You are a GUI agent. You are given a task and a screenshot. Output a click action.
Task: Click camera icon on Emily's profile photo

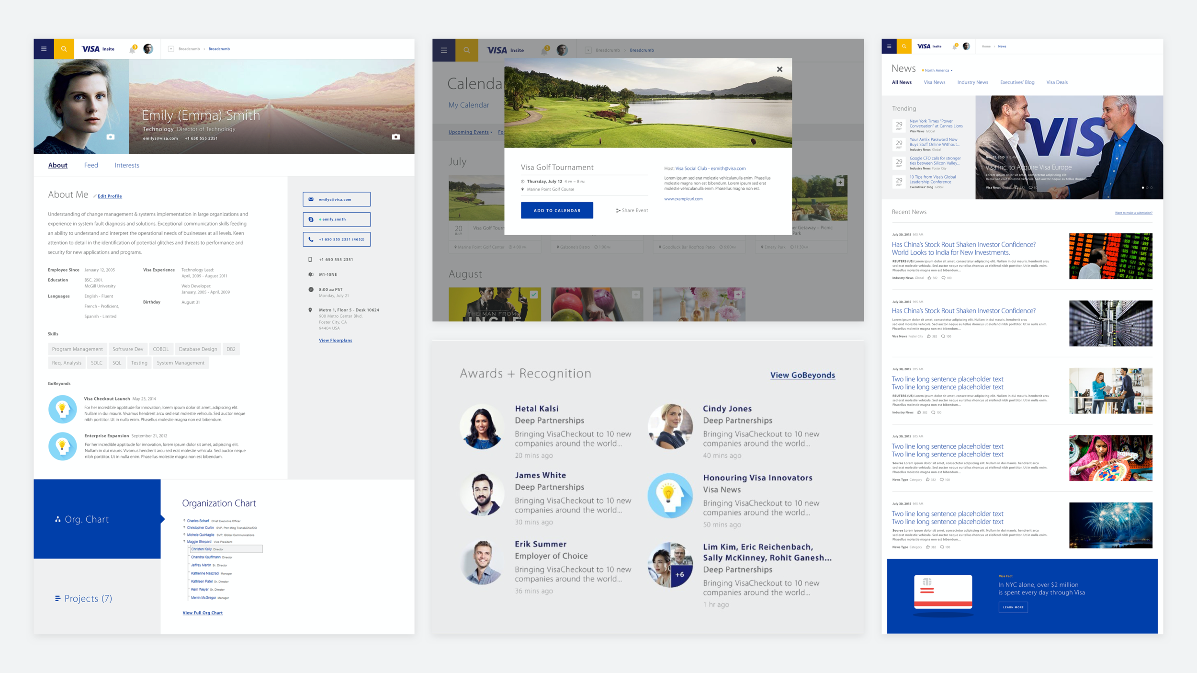tap(111, 137)
